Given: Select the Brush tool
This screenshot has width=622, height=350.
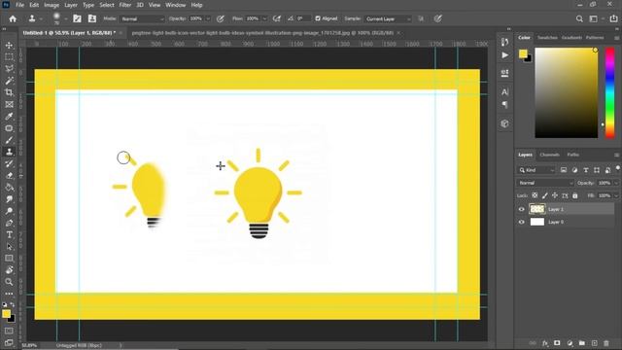Looking at the screenshot, I should [9, 140].
